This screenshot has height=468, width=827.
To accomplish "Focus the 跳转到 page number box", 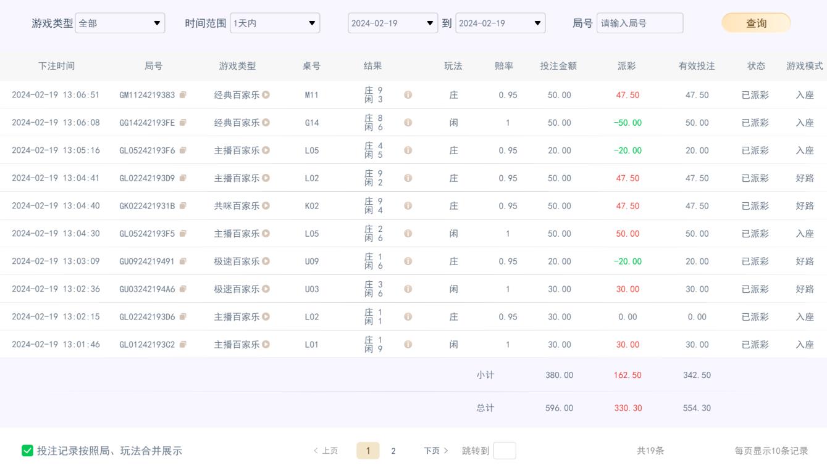I will coord(505,451).
